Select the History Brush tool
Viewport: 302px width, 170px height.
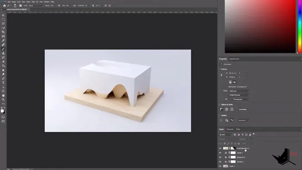click(3, 57)
